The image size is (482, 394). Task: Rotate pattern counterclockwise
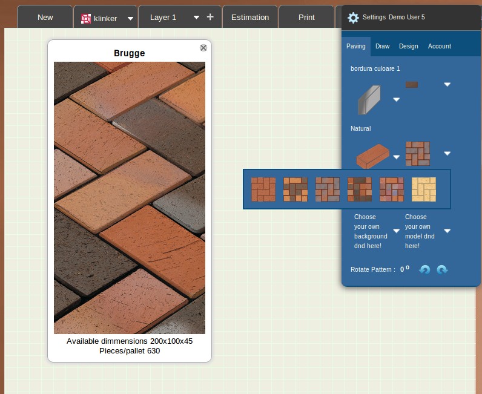[424, 269]
